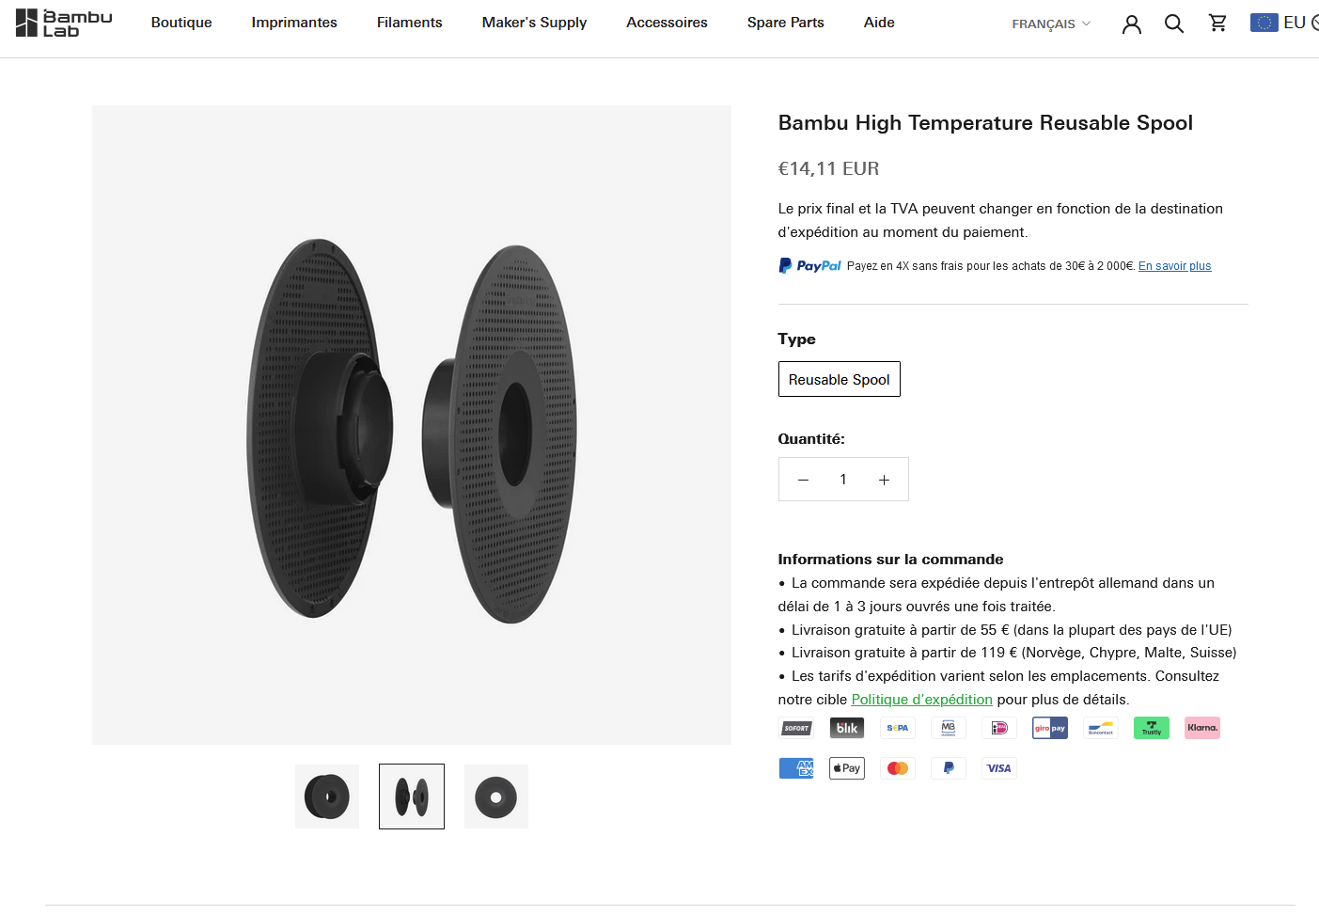The image size is (1319, 915).
Task: Click the Bambu Lab logo
Action: point(64,23)
